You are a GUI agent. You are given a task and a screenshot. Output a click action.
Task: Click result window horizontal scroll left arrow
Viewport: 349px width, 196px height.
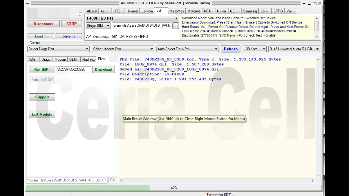[x=121, y=180]
